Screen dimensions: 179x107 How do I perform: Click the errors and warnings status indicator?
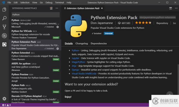click(7, 105)
